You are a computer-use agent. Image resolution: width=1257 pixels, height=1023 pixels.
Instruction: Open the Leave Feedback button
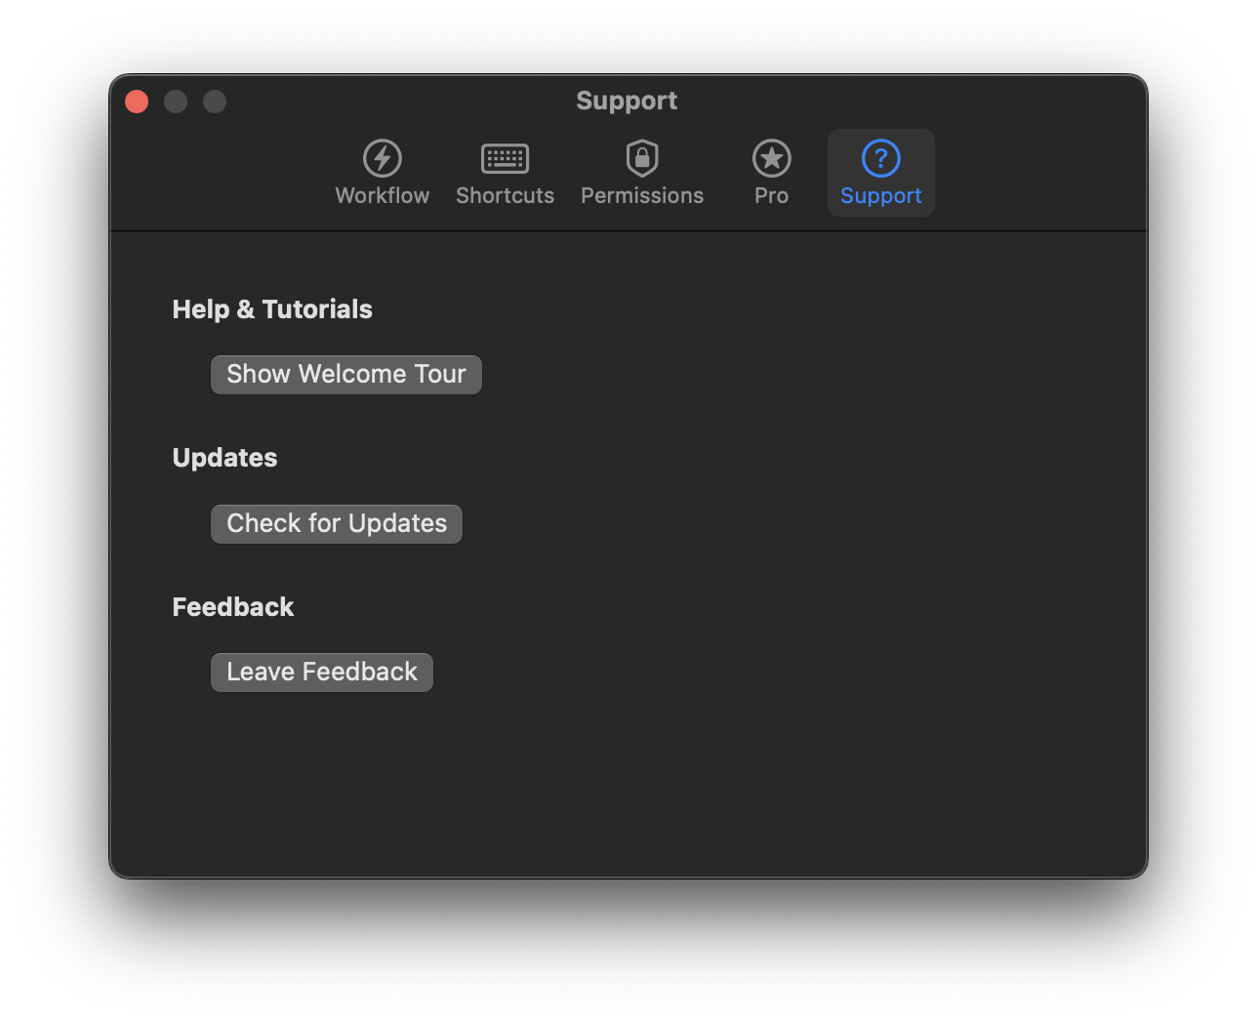[x=322, y=673]
